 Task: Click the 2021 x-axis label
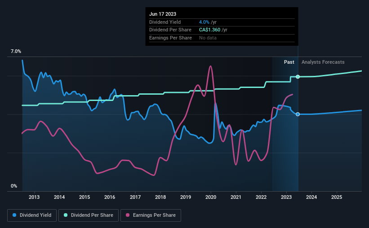(236, 197)
